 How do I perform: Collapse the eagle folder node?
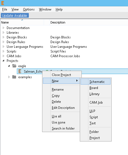point(9,66)
